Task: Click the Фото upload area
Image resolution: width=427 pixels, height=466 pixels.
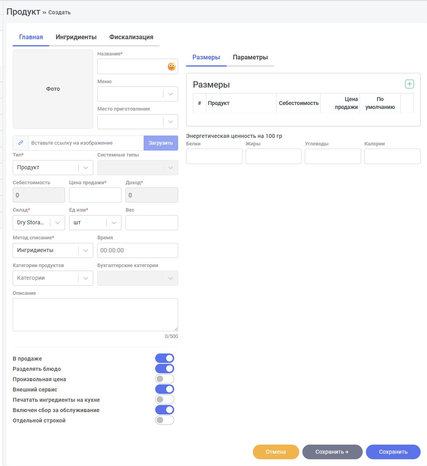Action: point(53,89)
